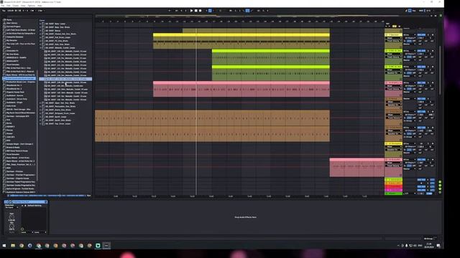Start playback with the Play button
Screen dimensions: 460x258
pyautogui.click(x=191, y=11)
